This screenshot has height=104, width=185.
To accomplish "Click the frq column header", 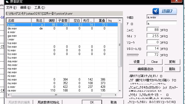I will [112, 20].
